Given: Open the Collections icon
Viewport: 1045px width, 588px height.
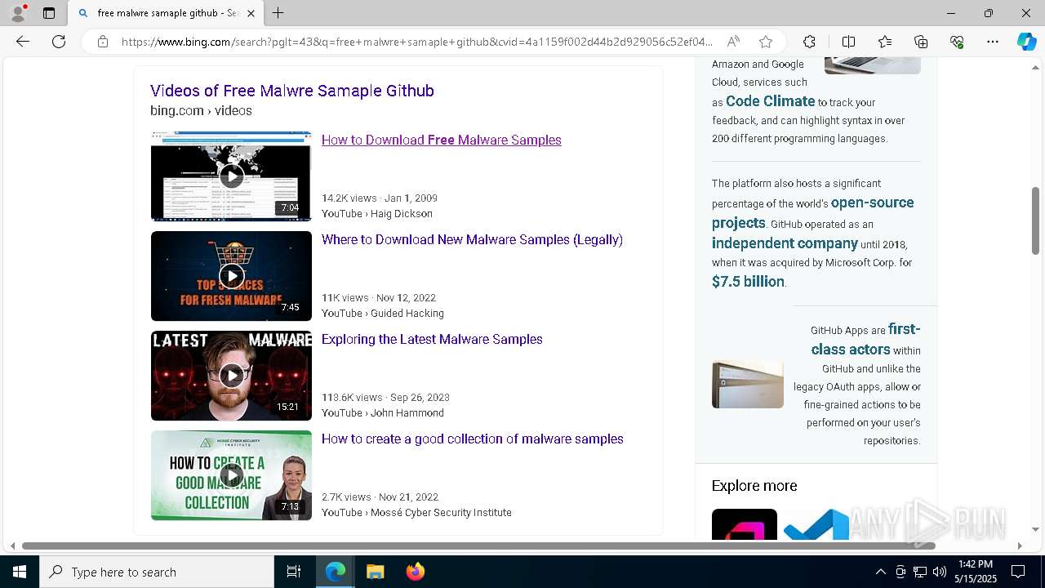Looking at the screenshot, I should [x=921, y=42].
